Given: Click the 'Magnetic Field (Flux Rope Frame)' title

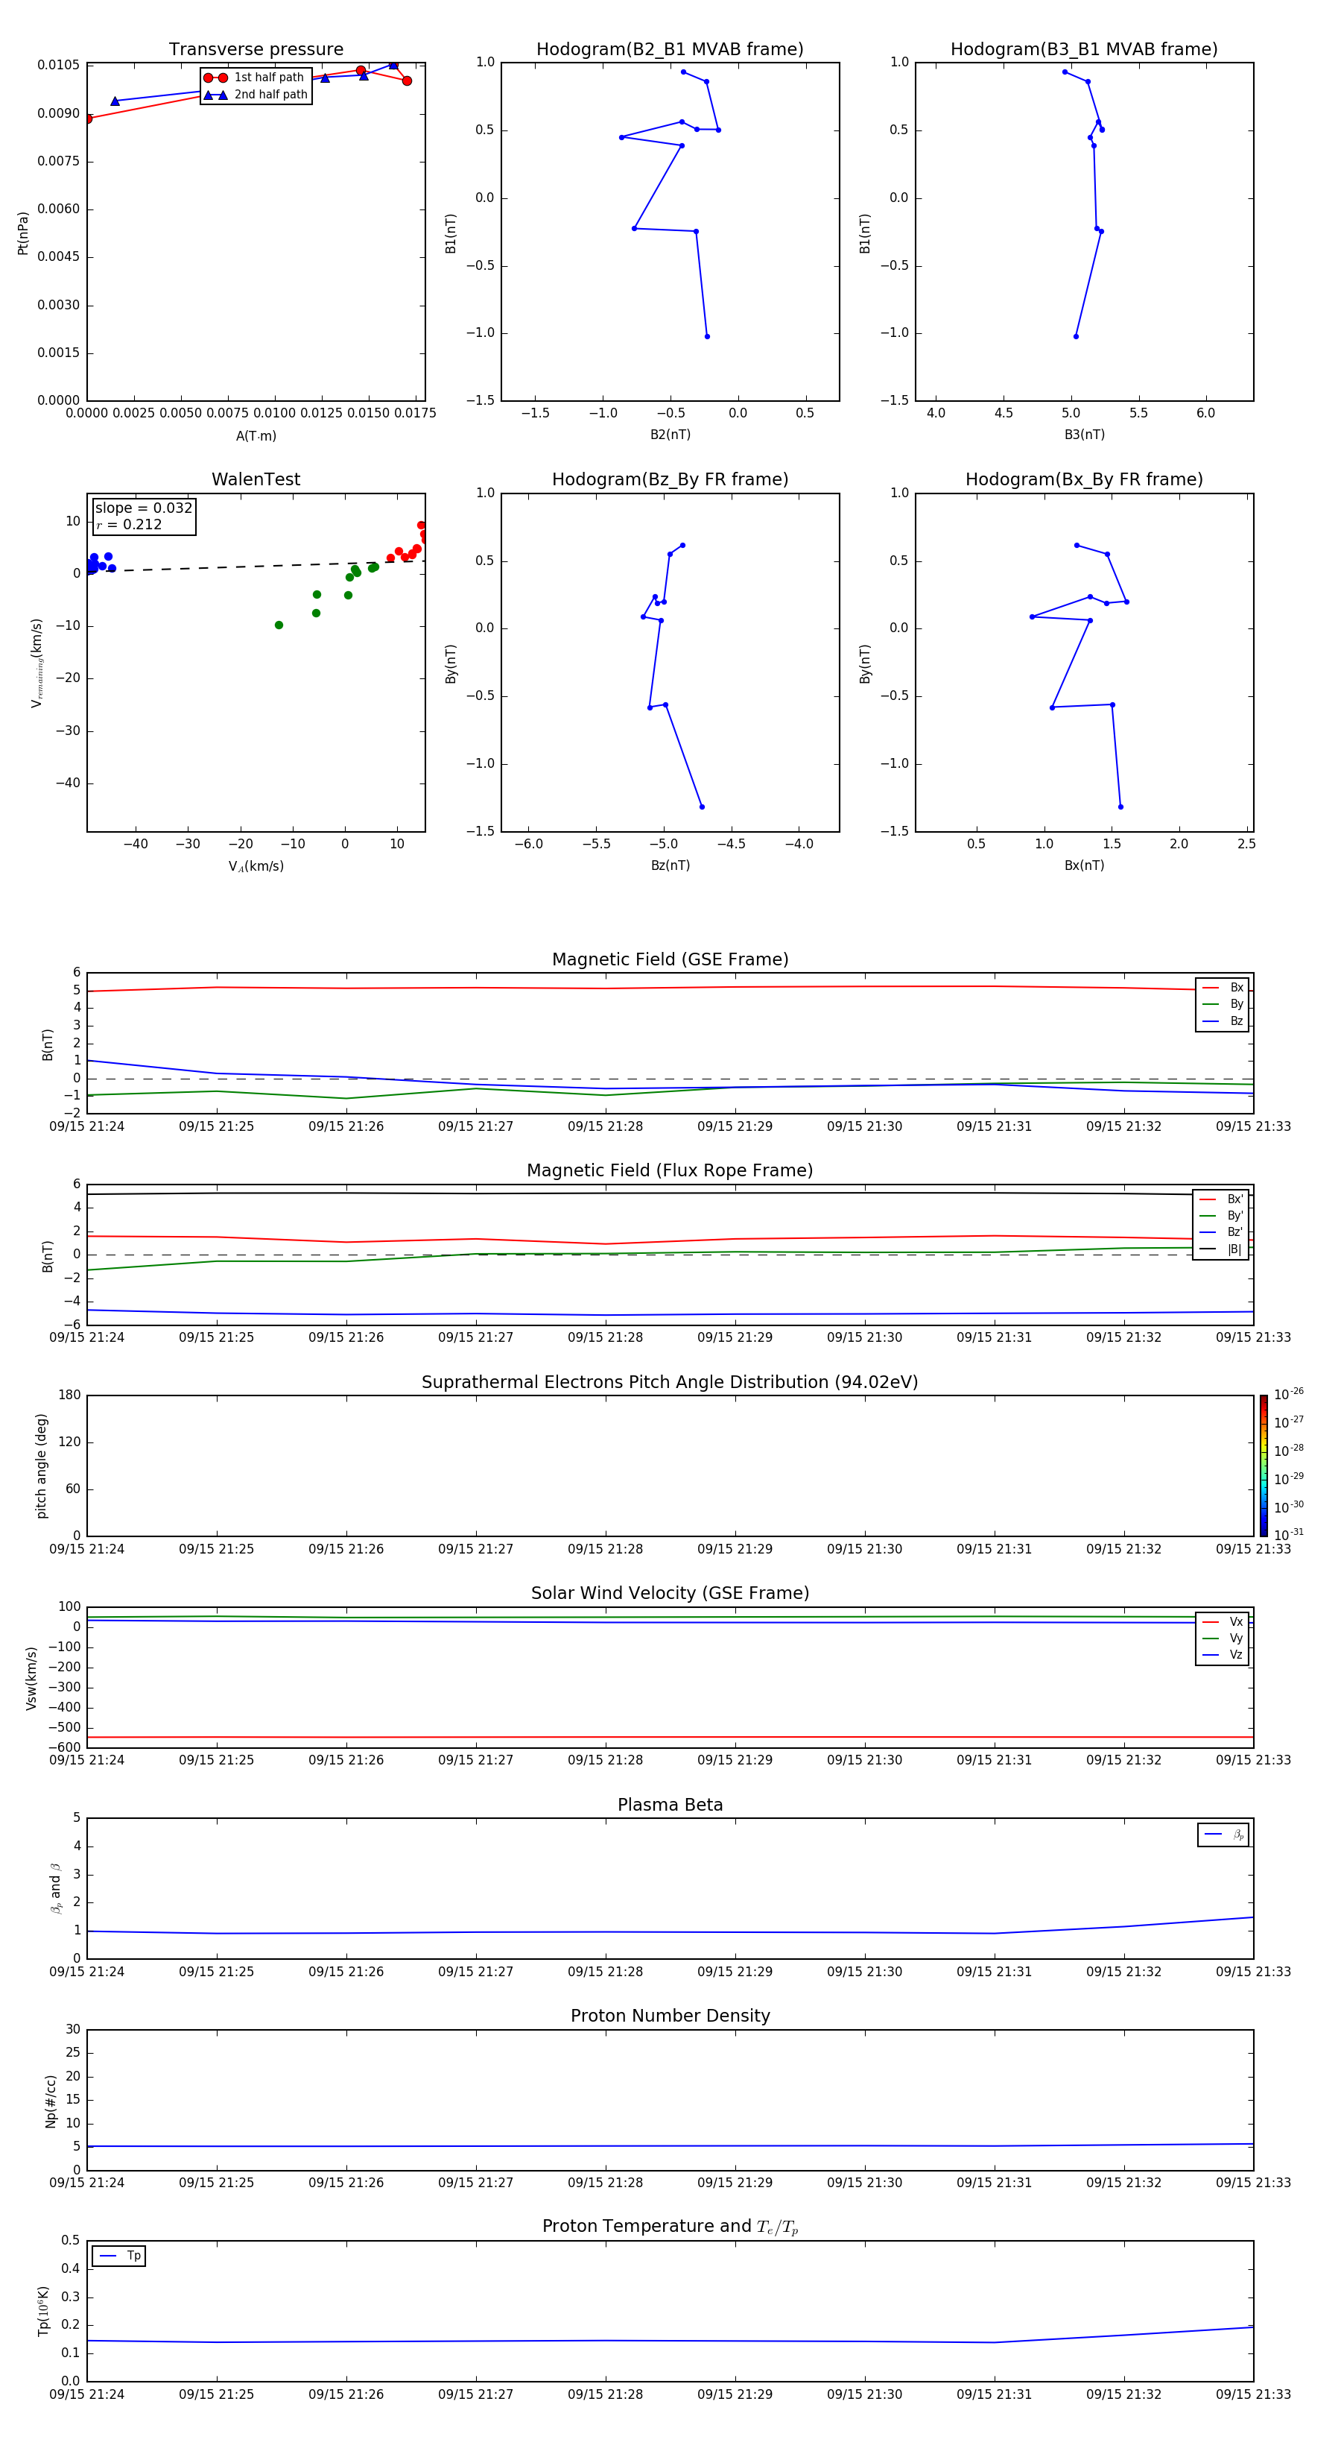Looking at the screenshot, I should pos(670,1171).
